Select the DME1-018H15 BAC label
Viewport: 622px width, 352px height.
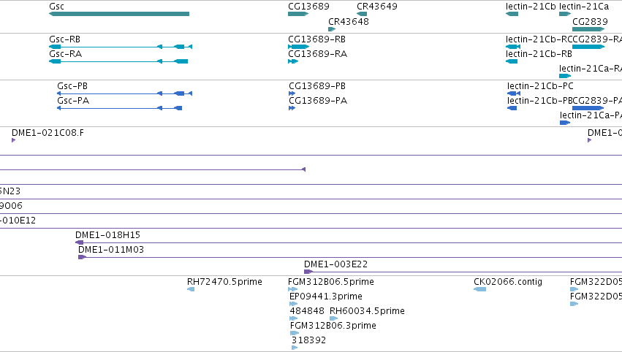pos(108,235)
